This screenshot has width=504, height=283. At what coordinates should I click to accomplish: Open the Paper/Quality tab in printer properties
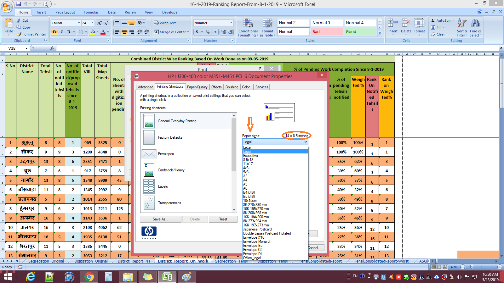click(x=197, y=87)
